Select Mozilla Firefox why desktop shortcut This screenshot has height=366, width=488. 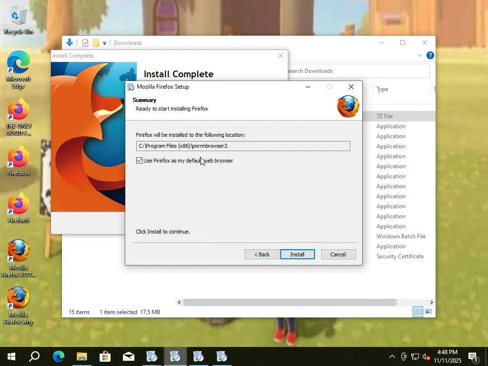[19, 305]
